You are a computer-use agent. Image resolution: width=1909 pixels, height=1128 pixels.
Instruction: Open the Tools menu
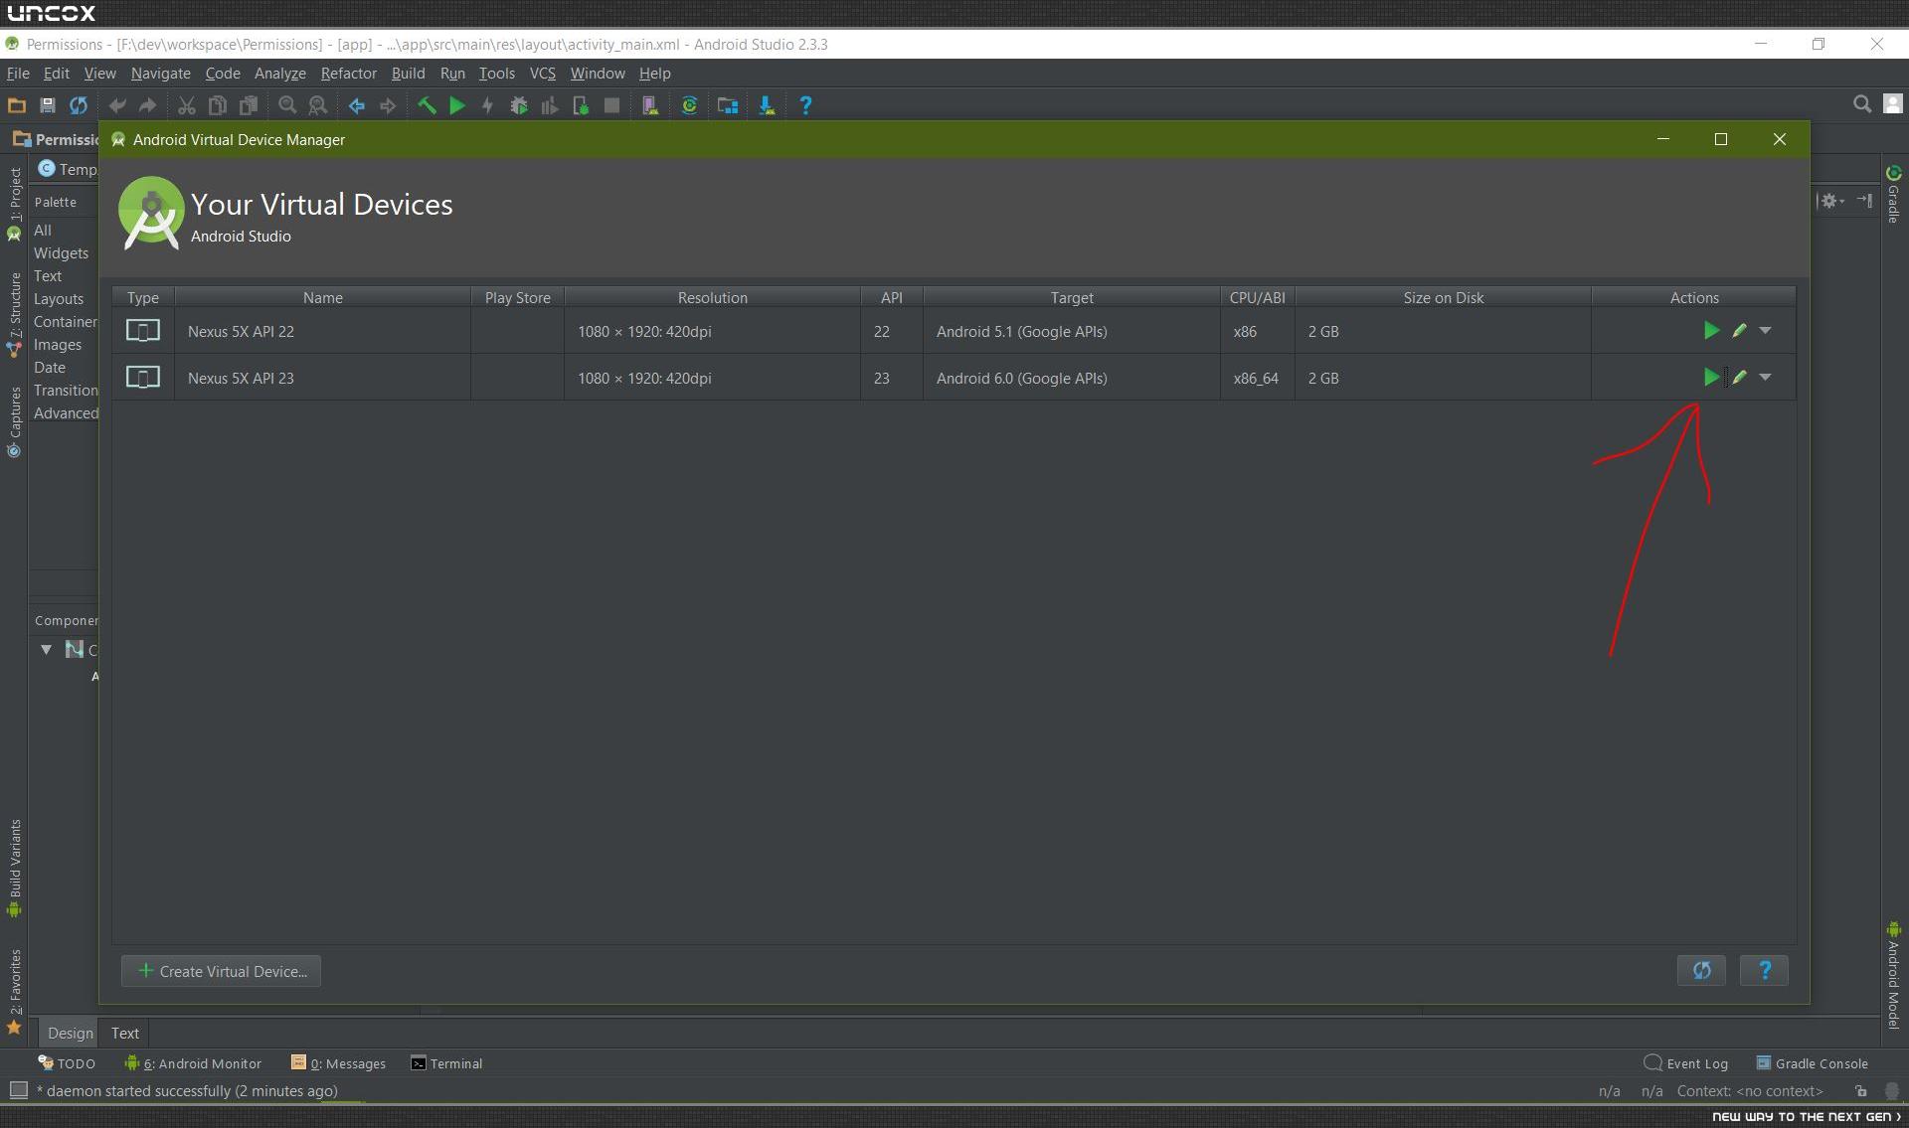click(496, 74)
